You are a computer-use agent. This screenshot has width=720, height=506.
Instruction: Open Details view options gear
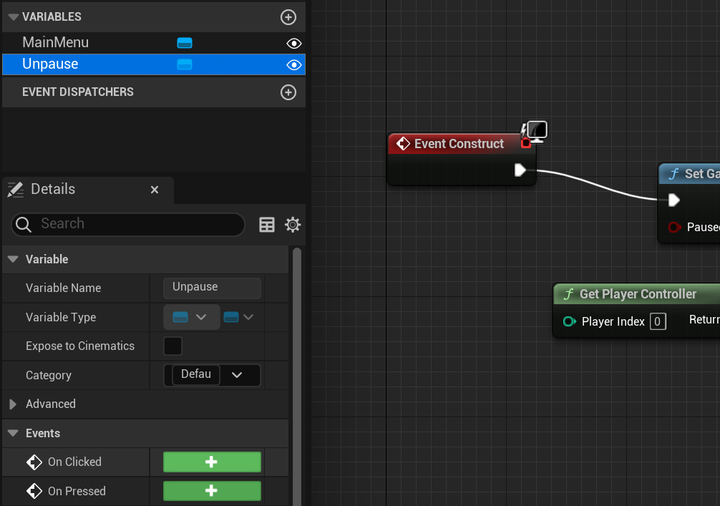(x=293, y=225)
